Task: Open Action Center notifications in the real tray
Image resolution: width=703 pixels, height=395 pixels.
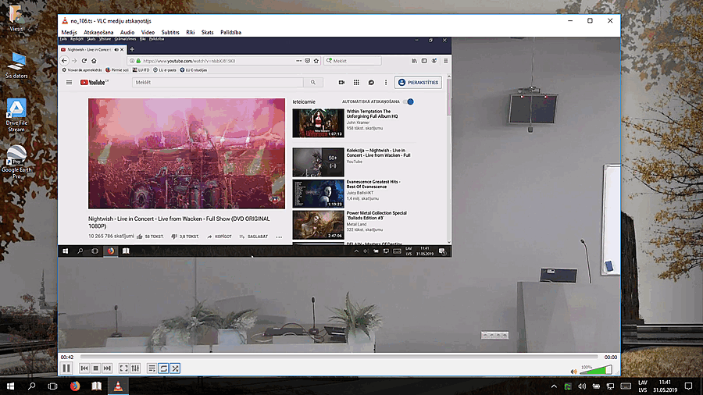Action: click(689, 386)
